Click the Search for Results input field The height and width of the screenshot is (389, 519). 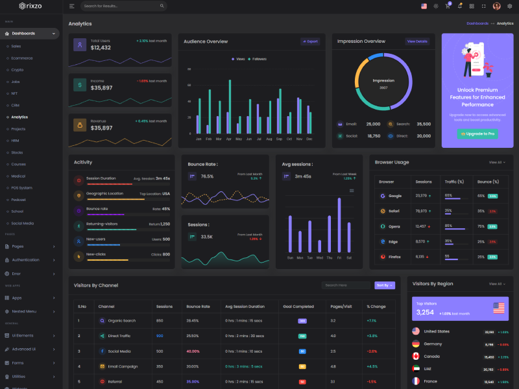[123, 6]
